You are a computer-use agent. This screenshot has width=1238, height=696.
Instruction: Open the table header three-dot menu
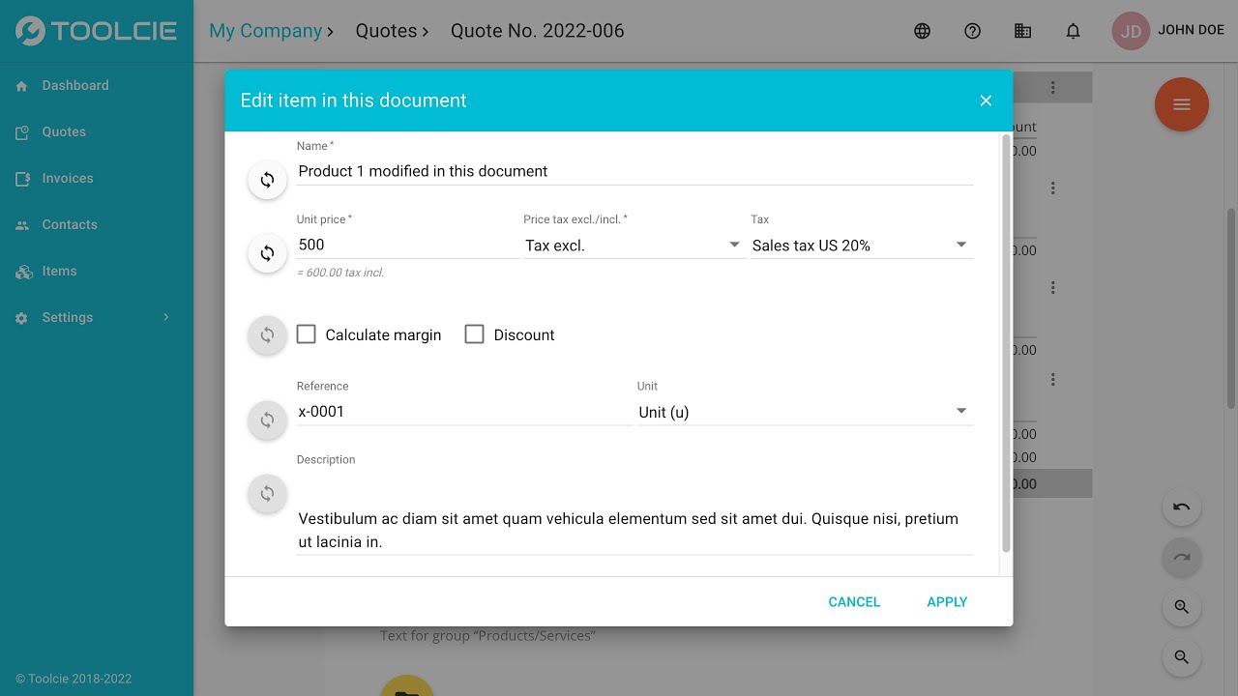tap(1053, 88)
